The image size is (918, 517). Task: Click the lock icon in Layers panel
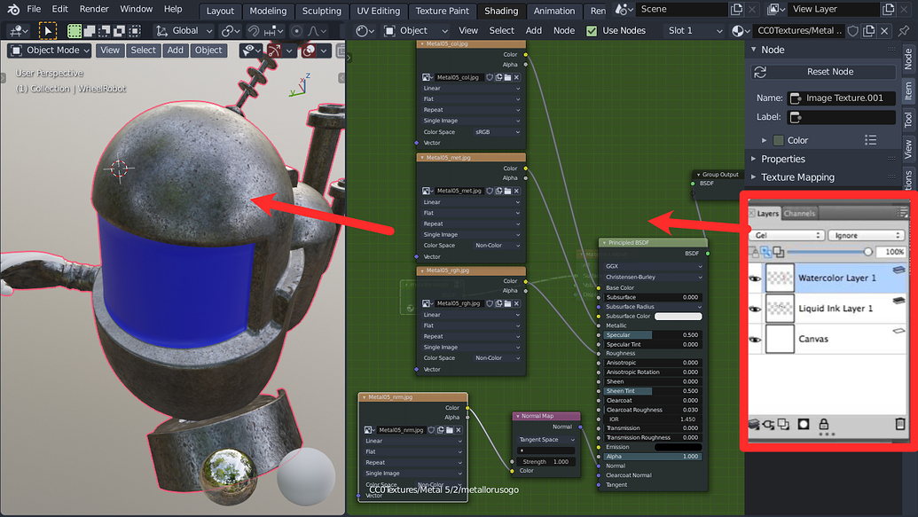tap(824, 424)
